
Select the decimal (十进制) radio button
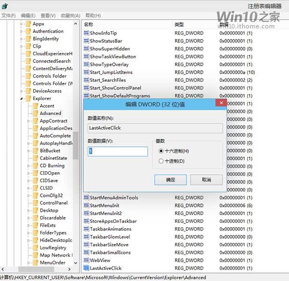point(161,161)
